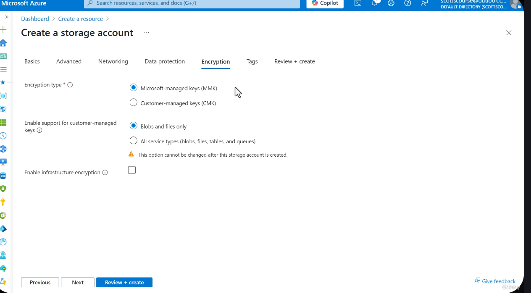Open the Favorites star in sidebar
This screenshot has height=294, width=531.
[3, 82]
